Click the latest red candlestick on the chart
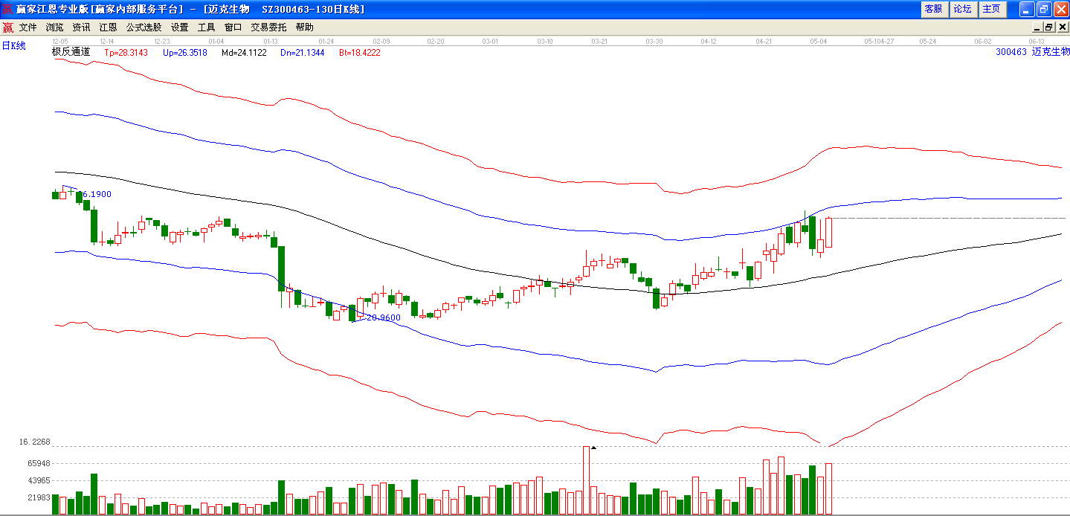 (828, 233)
